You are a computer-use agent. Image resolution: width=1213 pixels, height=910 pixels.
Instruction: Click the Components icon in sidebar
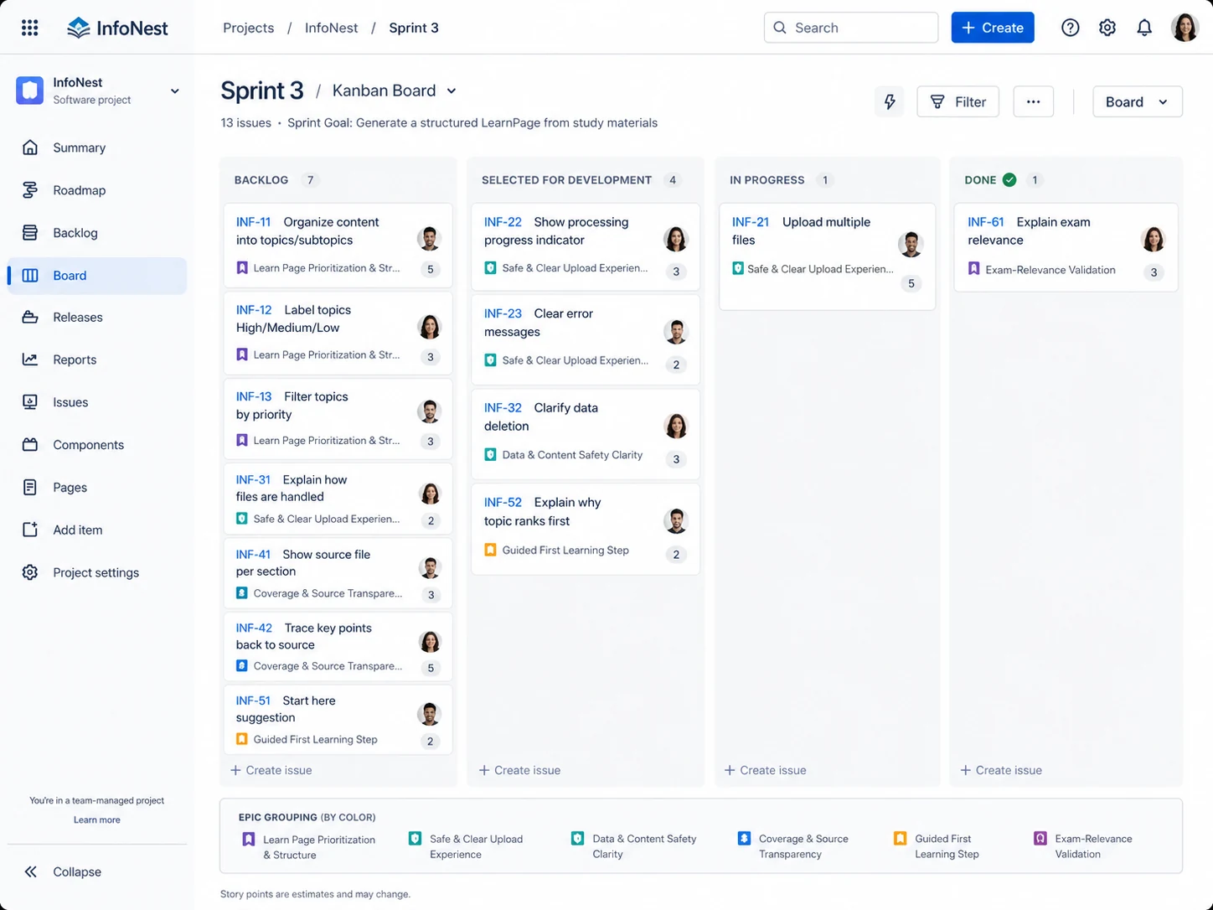point(30,445)
